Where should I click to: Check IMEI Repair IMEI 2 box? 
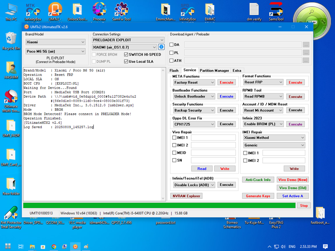245,161
